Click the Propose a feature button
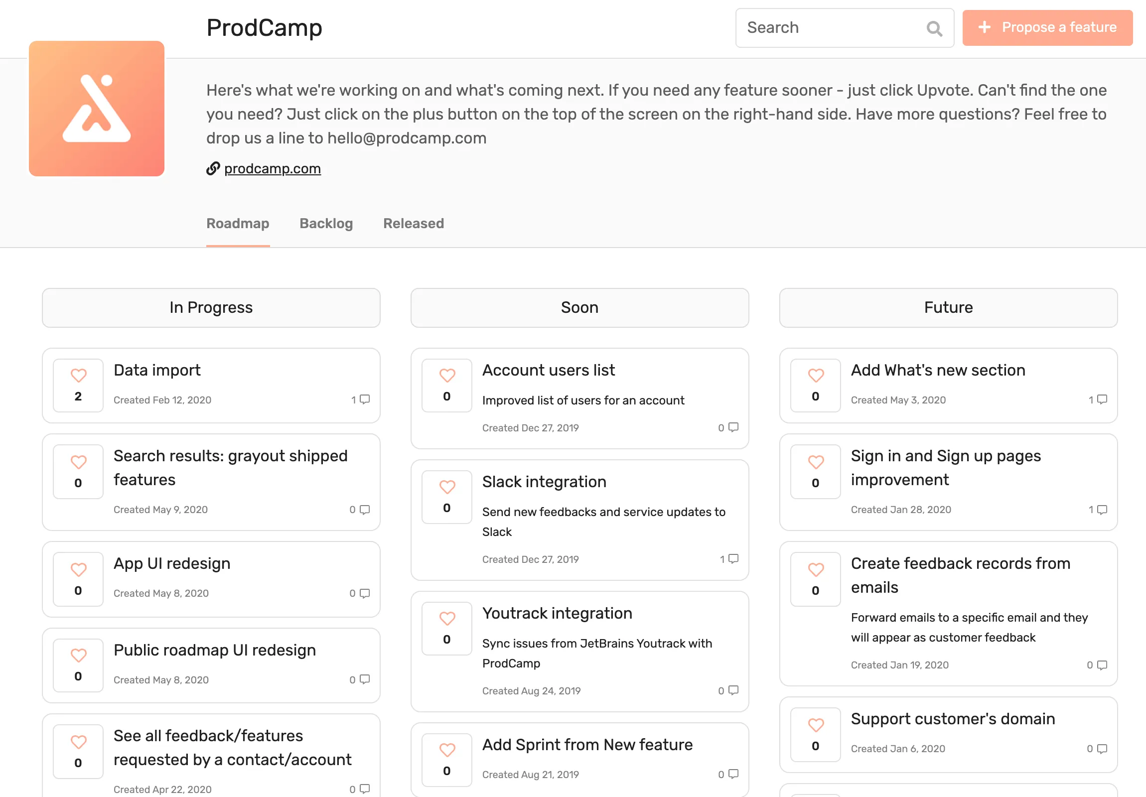This screenshot has height=797, width=1146. pyautogui.click(x=1047, y=27)
